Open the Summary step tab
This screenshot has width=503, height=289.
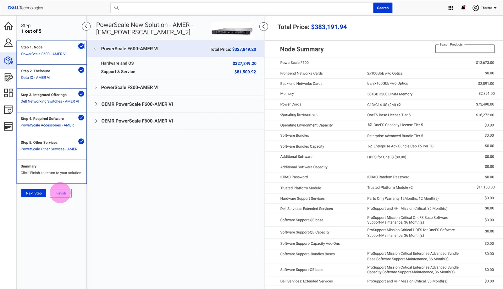[x=52, y=172]
